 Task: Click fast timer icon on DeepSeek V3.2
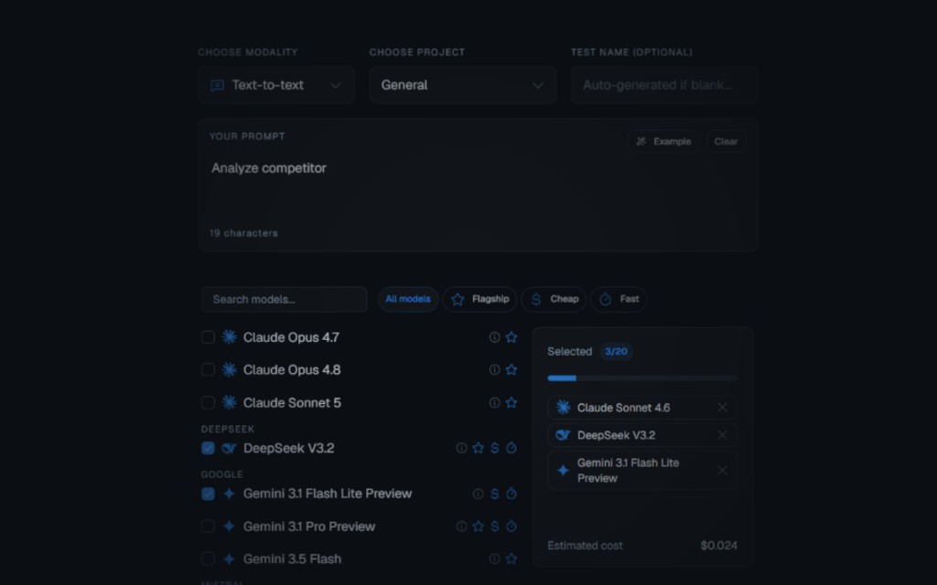(512, 448)
